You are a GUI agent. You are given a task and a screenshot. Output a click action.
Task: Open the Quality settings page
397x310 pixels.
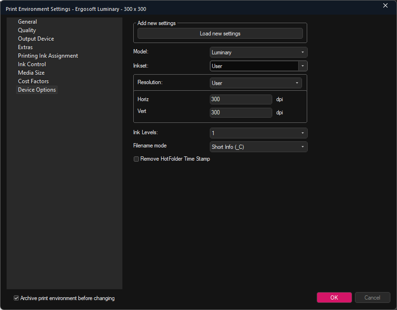(27, 30)
